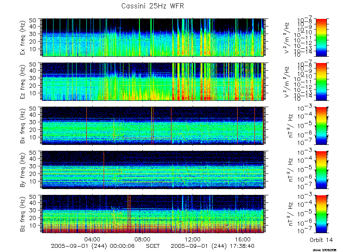Select the By freq spectrogram panel

[153, 170]
